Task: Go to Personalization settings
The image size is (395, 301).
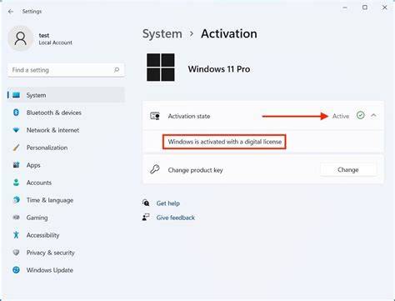Action: click(47, 148)
